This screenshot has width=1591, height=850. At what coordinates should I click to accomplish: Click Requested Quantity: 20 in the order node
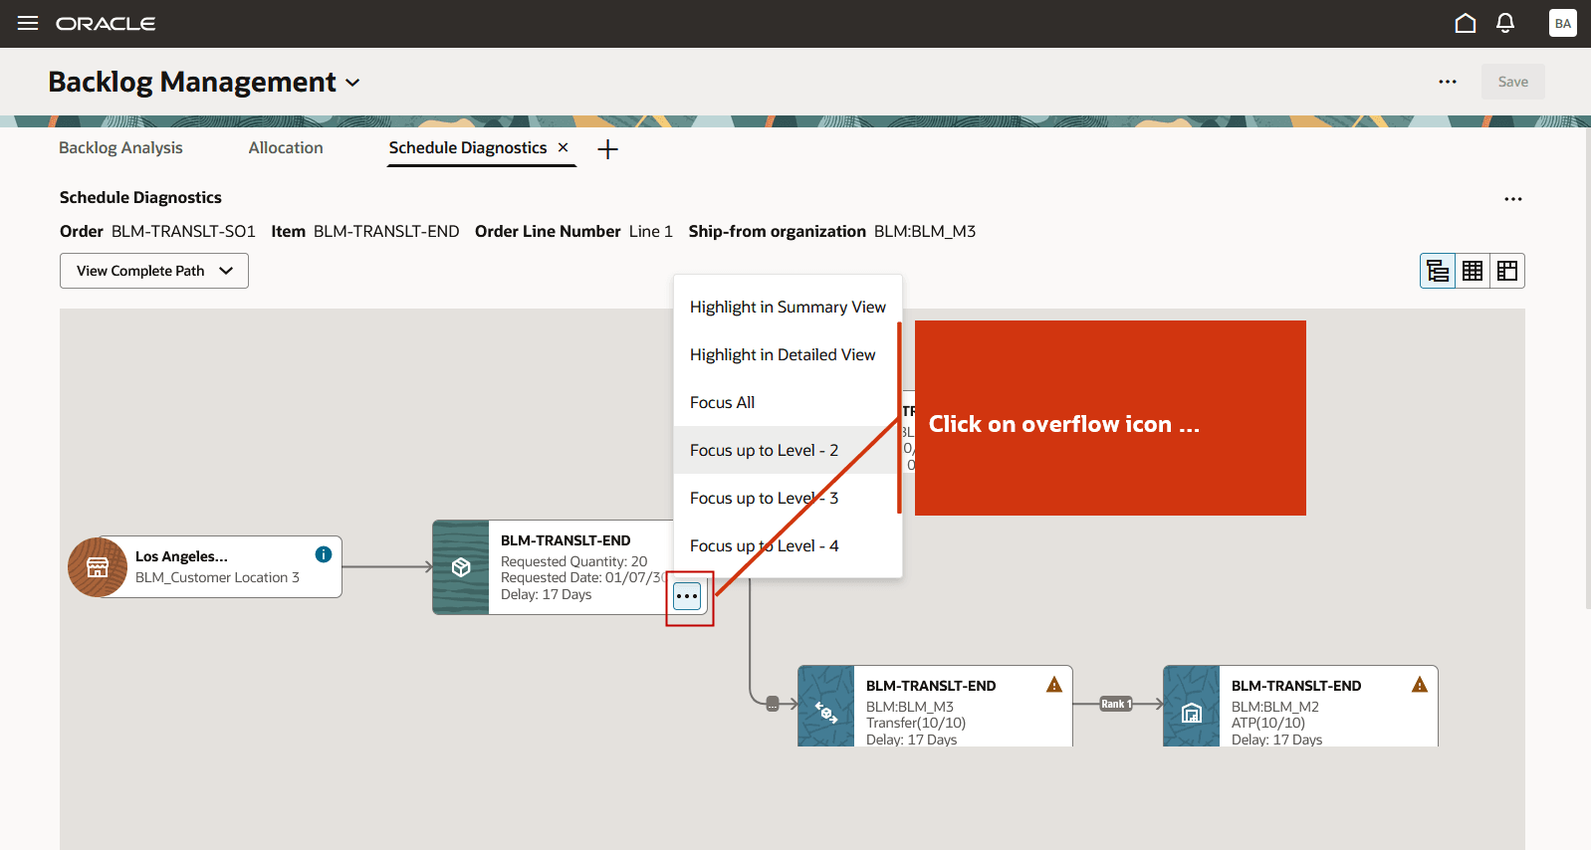click(573, 561)
